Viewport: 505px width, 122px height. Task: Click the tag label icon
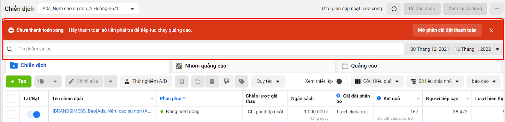(x=242, y=81)
